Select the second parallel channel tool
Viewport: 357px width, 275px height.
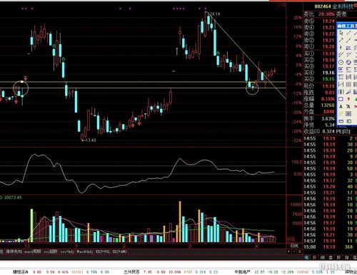point(348,55)
